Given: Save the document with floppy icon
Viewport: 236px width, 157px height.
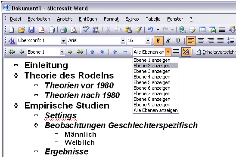Looking at the screenshot, I should coord(31,30).
